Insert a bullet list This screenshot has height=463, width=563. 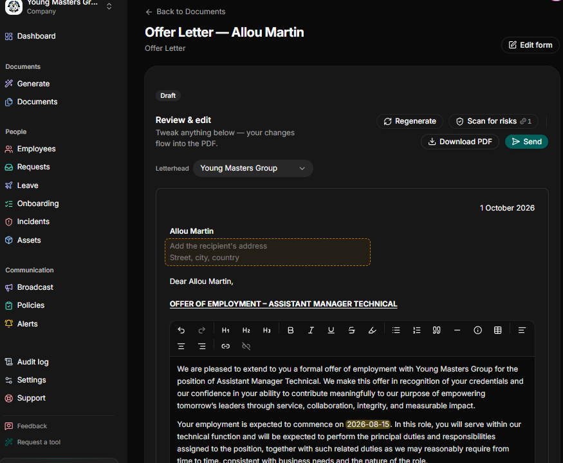(396, 330)
